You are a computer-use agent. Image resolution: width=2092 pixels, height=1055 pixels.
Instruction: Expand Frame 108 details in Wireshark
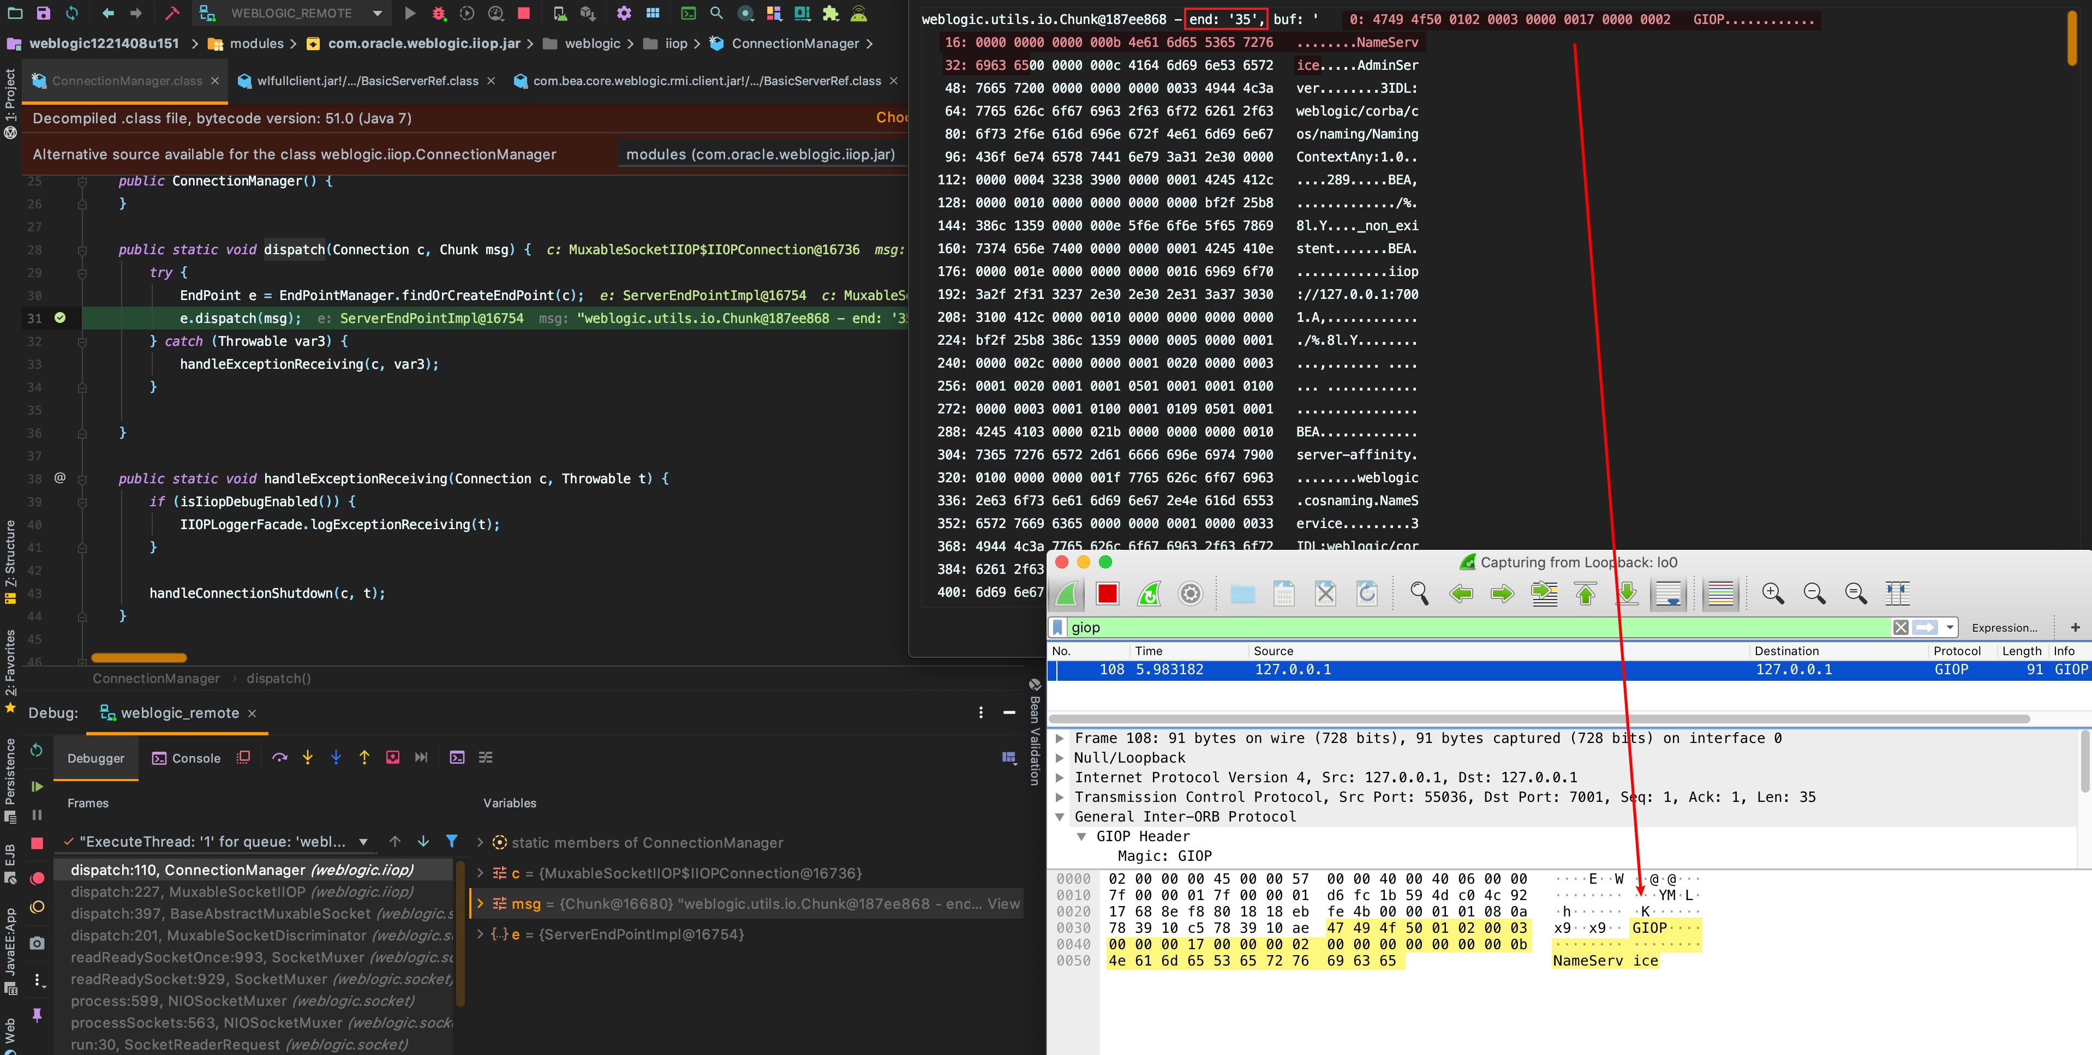coord(1060,738)
